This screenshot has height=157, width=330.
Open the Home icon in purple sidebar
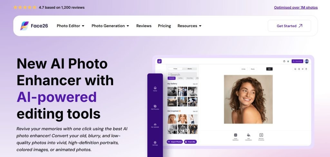coord(155,88)
